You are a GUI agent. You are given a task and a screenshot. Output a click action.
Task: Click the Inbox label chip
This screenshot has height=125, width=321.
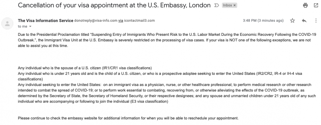228,5
